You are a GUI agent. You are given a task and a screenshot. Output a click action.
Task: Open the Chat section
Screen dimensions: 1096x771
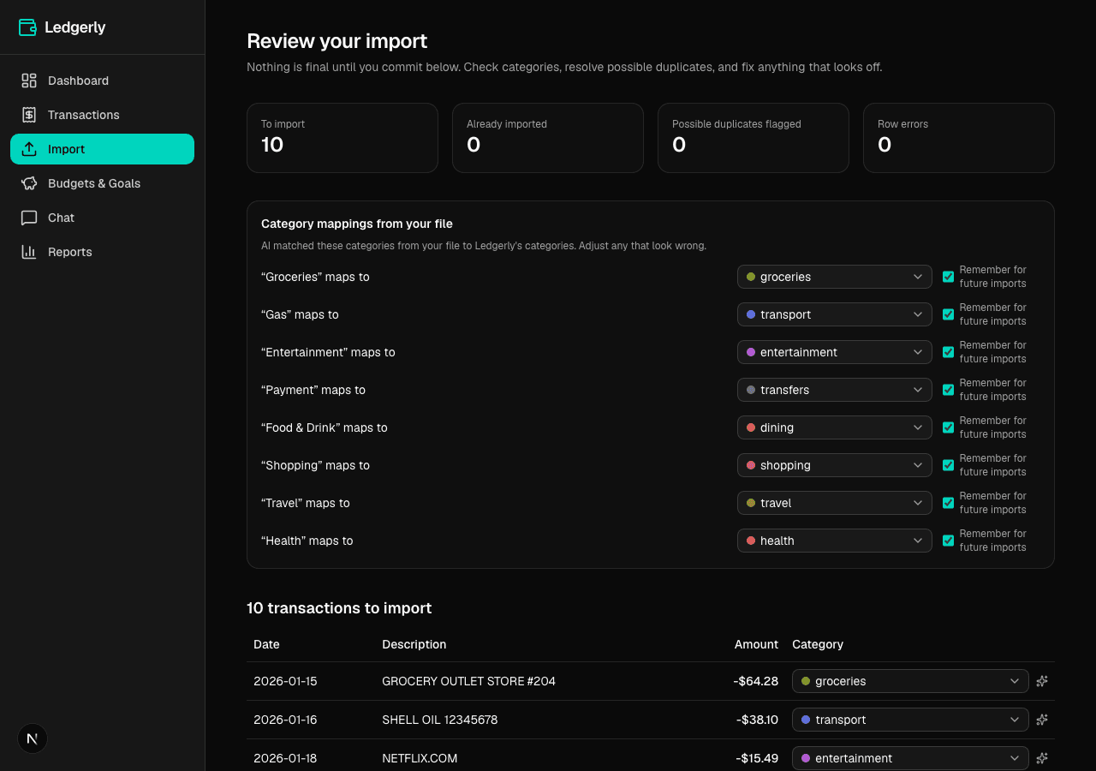click(x=103, y=218)
